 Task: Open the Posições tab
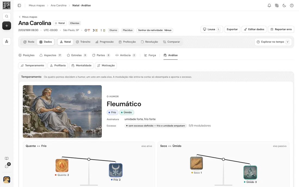tap(27, 55)
